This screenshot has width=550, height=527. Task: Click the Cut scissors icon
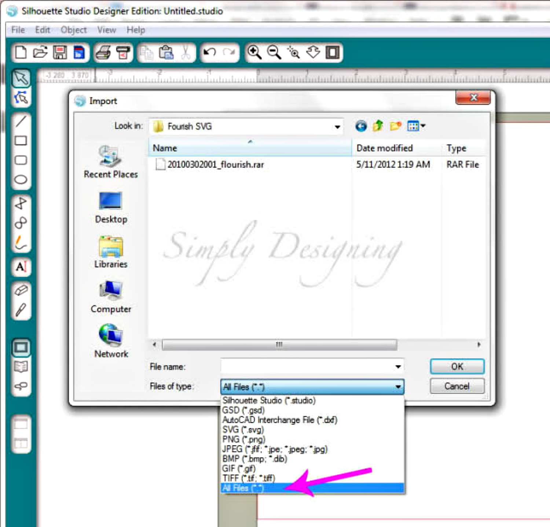(x=186, y=52)
